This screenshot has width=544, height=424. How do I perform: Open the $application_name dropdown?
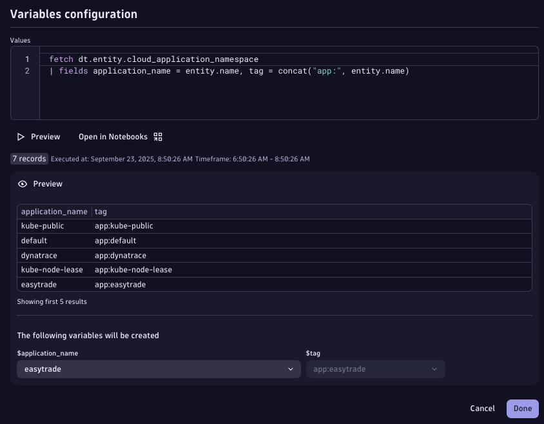click(x=158, y=369)
